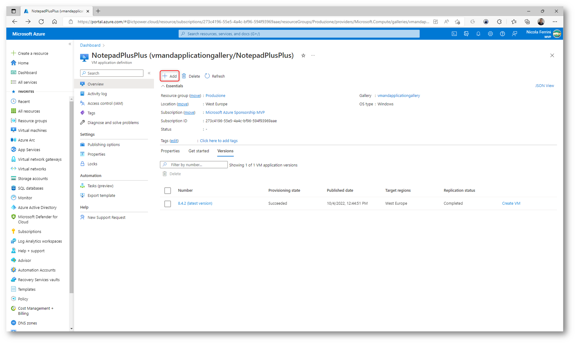Open browser extensions puzzle icon
This screenshot has width=576, height=344.
[499, 22]
